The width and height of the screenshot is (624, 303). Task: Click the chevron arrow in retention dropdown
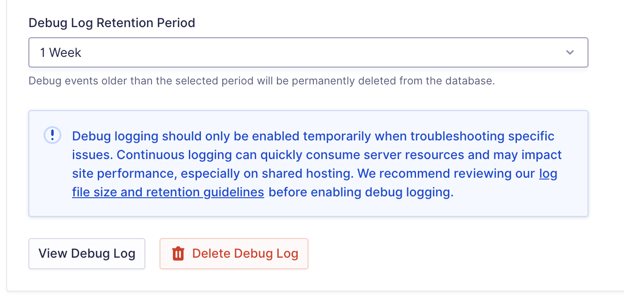[570, 52]
